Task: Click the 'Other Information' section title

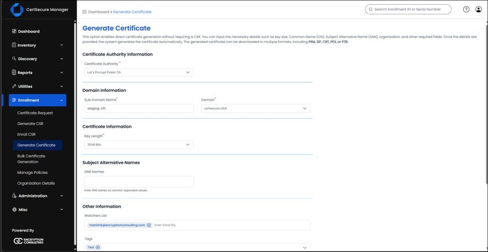Action: click(x=102, y=206)
